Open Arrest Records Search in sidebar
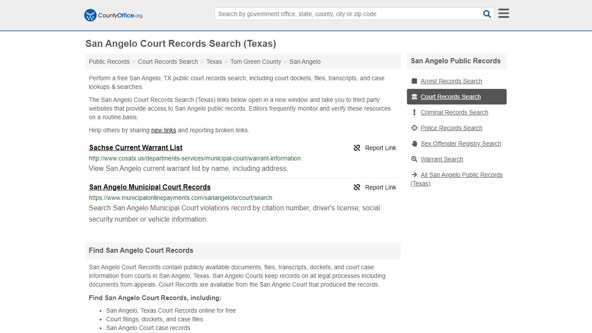The width and height of the screenshot is (592, 333). pyautogui.click(x=451, y=81)
